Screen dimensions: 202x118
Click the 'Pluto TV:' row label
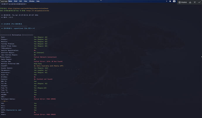(5, 92)
